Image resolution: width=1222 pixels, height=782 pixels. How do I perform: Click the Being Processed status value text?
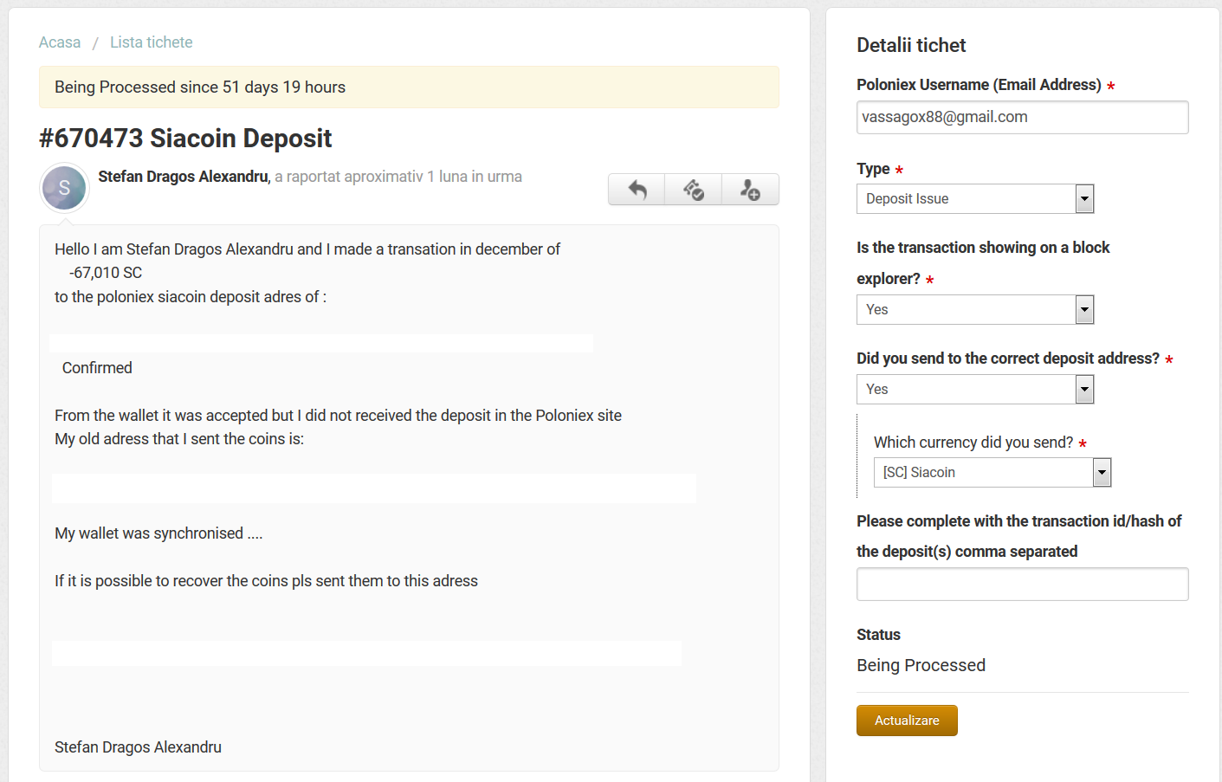921,665
